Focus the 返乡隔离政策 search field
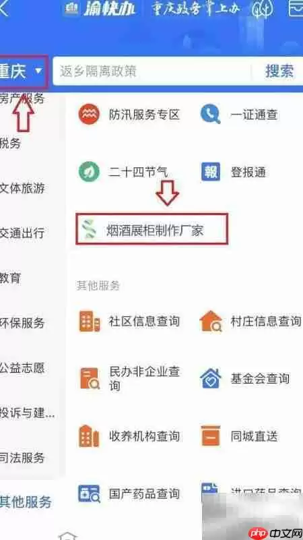The image size is (303, 540). pos(151,71)
